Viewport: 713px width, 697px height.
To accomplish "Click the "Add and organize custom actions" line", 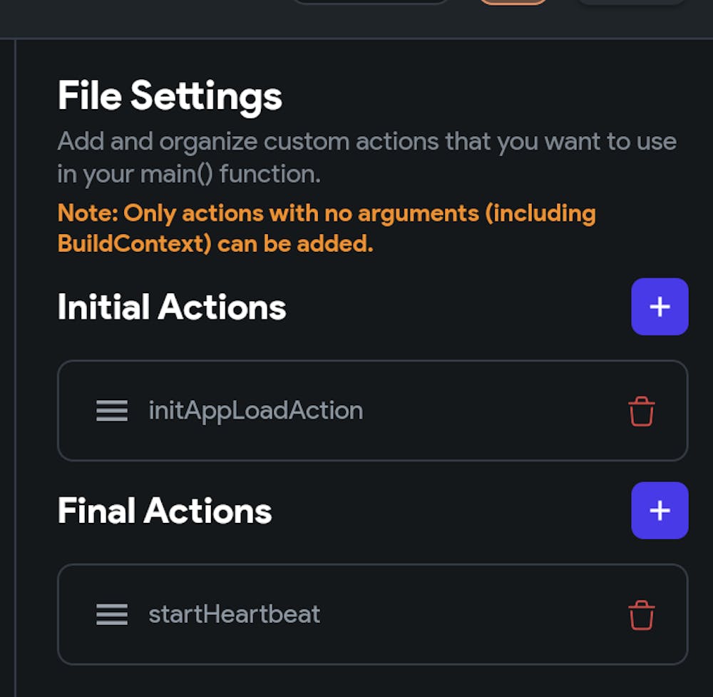I will point(366,141).
